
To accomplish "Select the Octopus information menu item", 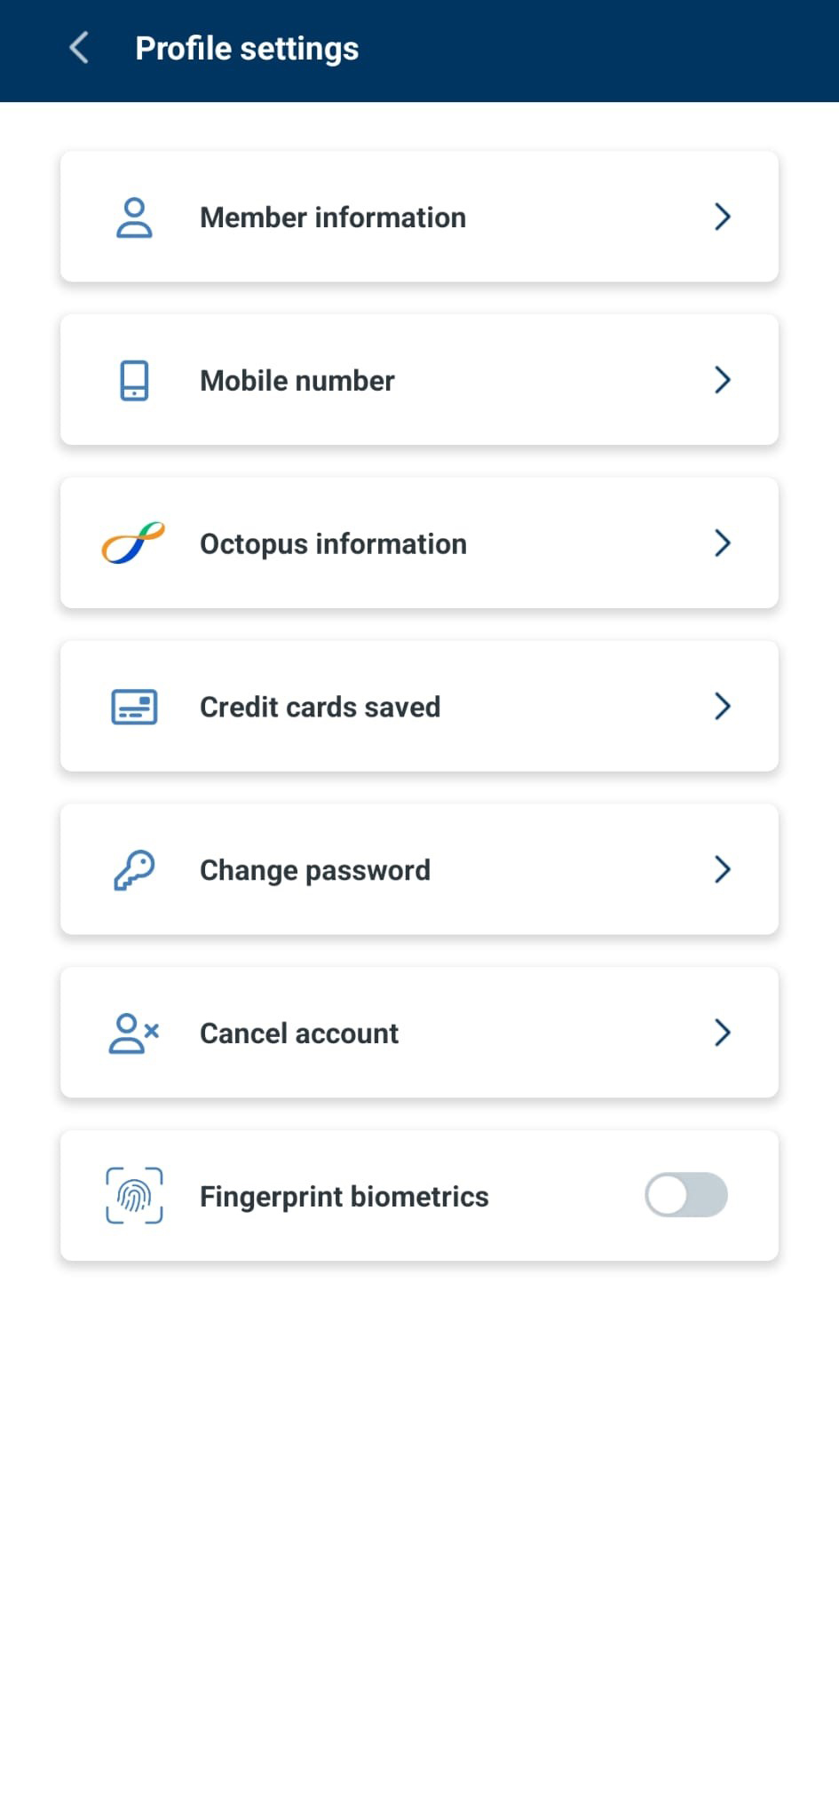I will pyautogui.click(x=419, y=542).
